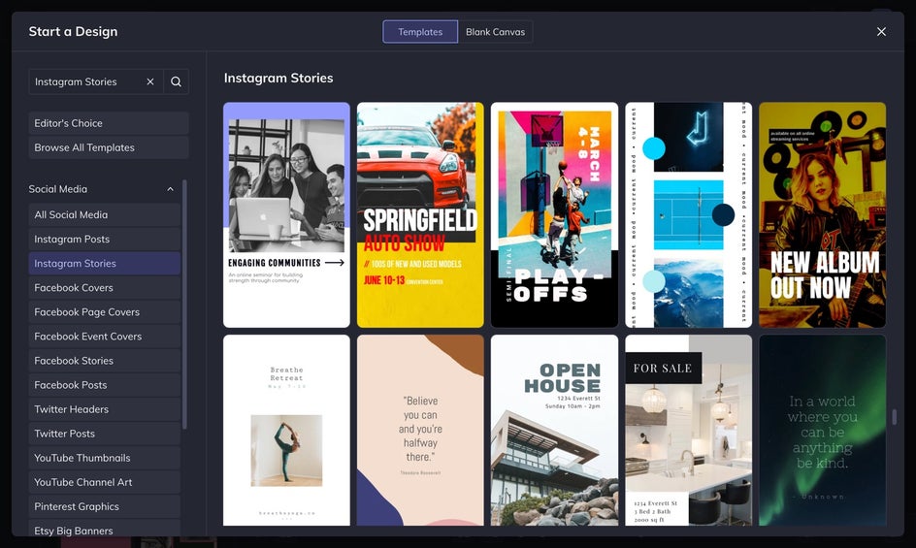Click the Start a Design title
Viewport: 916px width, 548px height.
73,32
